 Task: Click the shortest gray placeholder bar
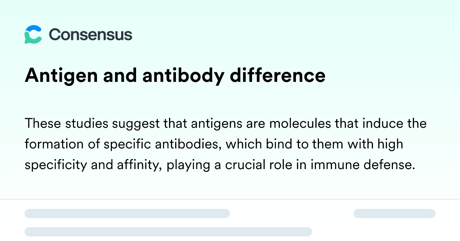coord(394,213)
